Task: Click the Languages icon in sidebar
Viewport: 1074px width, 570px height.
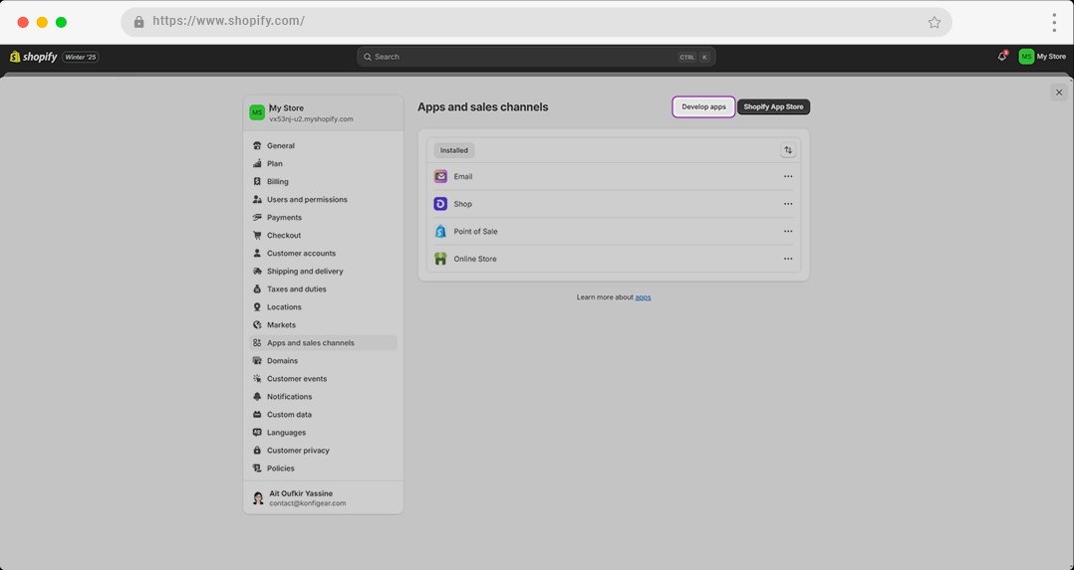Action: 257,433
